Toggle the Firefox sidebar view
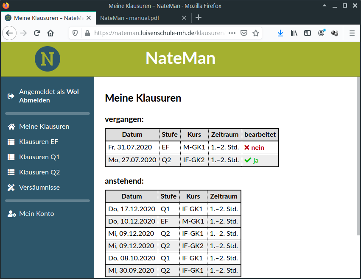The height and width of the screenshot is (279, 361). click(308, 33)
